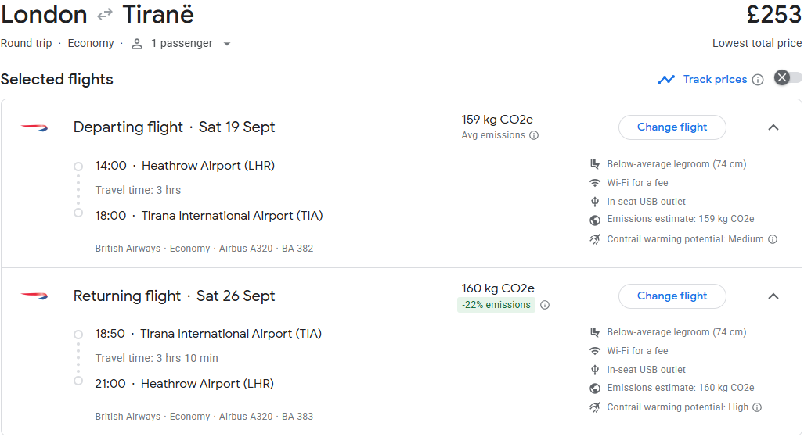Click the Track prices link text
The height and width of the screenshot is (437, 804).
[715, 80]
